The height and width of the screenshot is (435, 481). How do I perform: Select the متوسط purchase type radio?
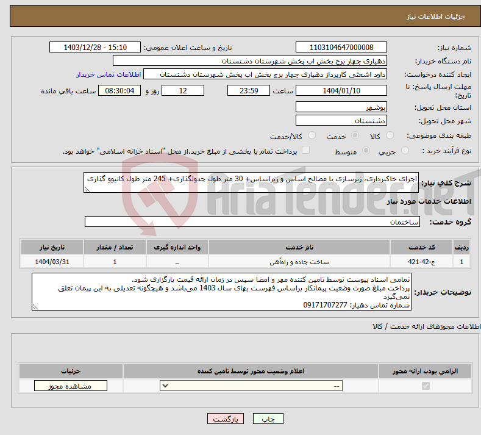366,151
